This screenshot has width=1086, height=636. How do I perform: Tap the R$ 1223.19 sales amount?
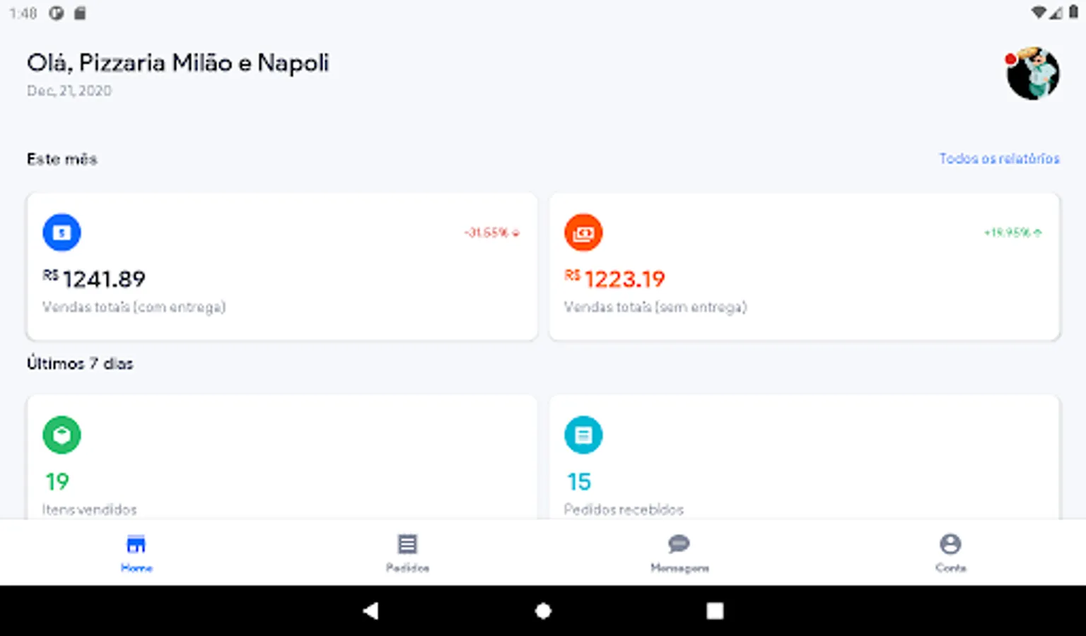615,279
